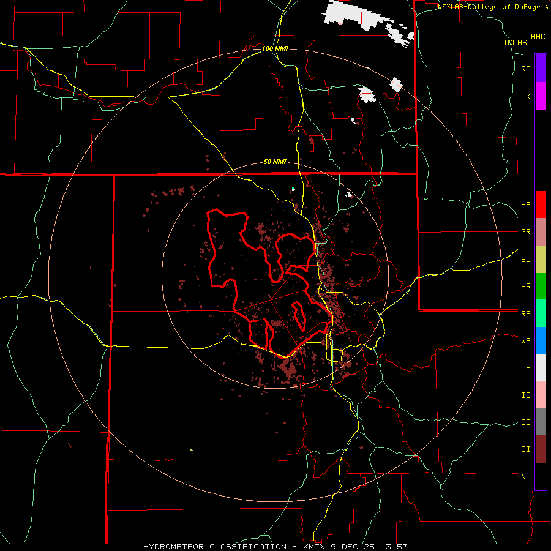
Task: Click the HA red legend swatch
Action: coord(541,204)
